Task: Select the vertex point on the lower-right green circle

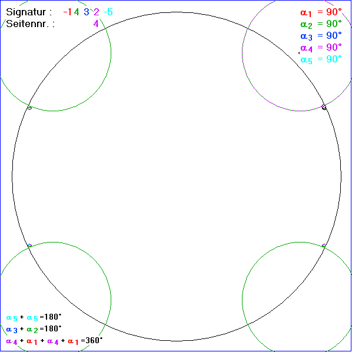Action: (x=324, y=245)
